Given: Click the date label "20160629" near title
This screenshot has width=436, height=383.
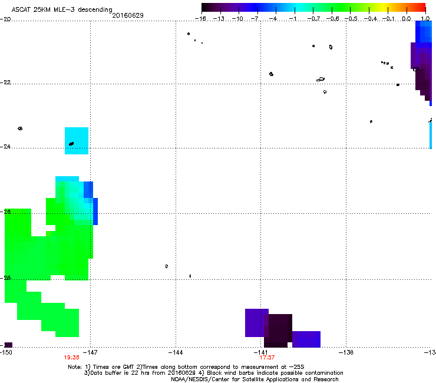Looking at the screenshot, I should tap(128, 15).
